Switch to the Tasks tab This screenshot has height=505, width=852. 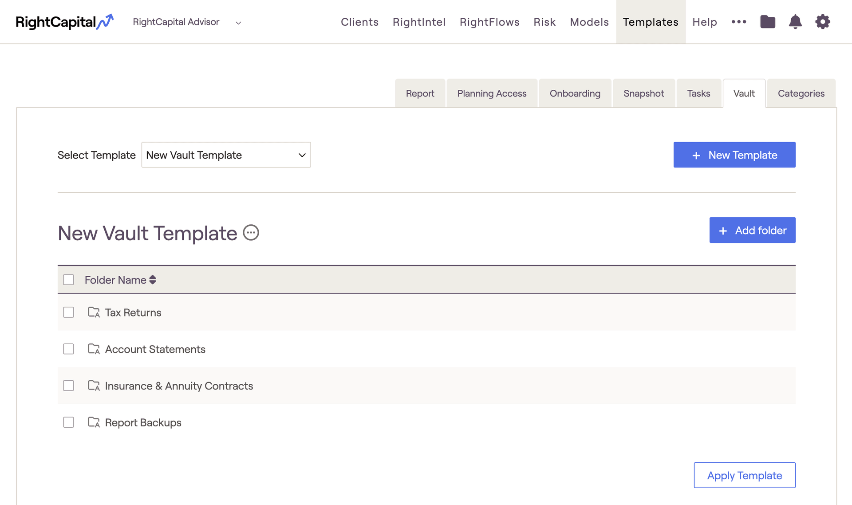coord(699,93)
